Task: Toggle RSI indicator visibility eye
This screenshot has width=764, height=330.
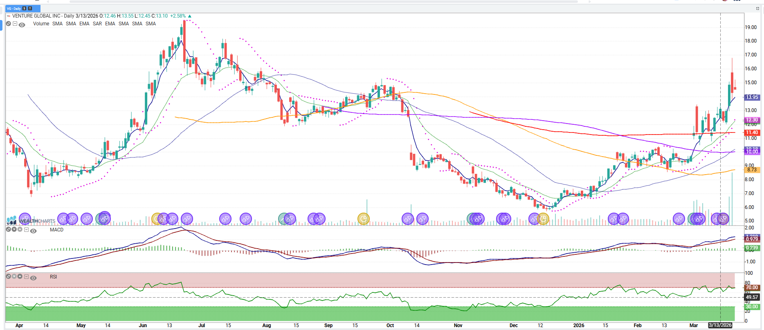Action: point(34,278)
